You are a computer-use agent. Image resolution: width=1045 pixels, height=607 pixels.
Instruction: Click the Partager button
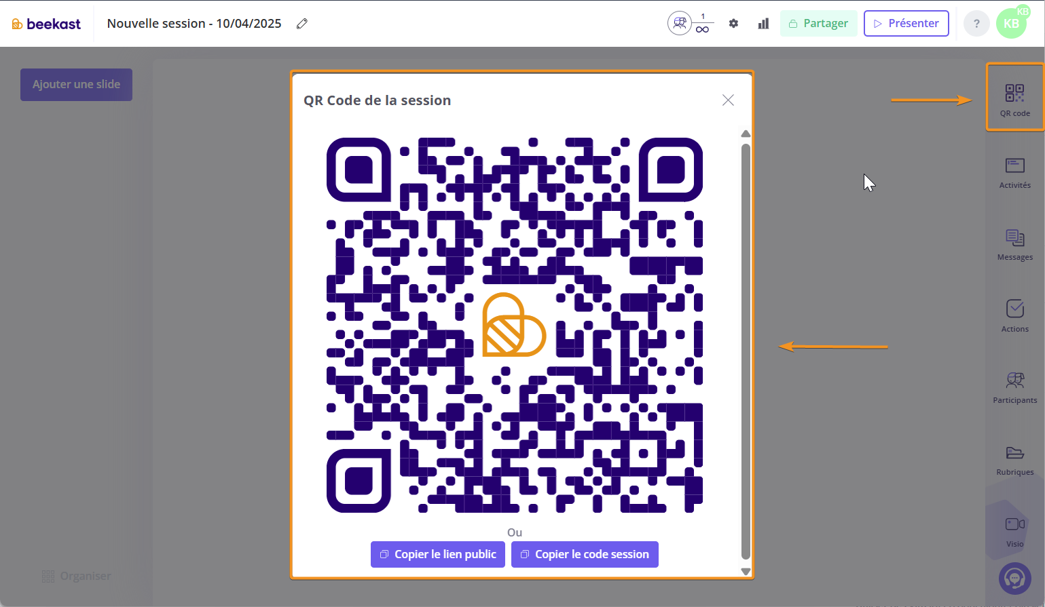(818, 23)
